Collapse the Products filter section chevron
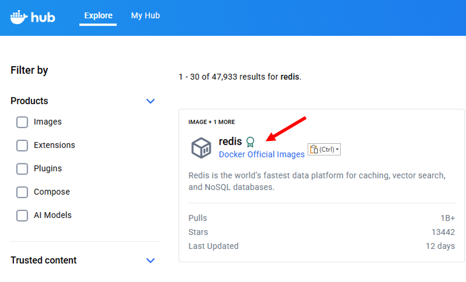The height and width of the screenshot is (282, 466). 150,101
